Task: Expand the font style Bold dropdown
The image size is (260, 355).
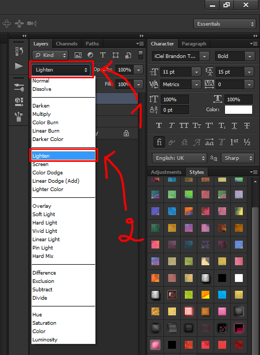Action: point(234,56)
